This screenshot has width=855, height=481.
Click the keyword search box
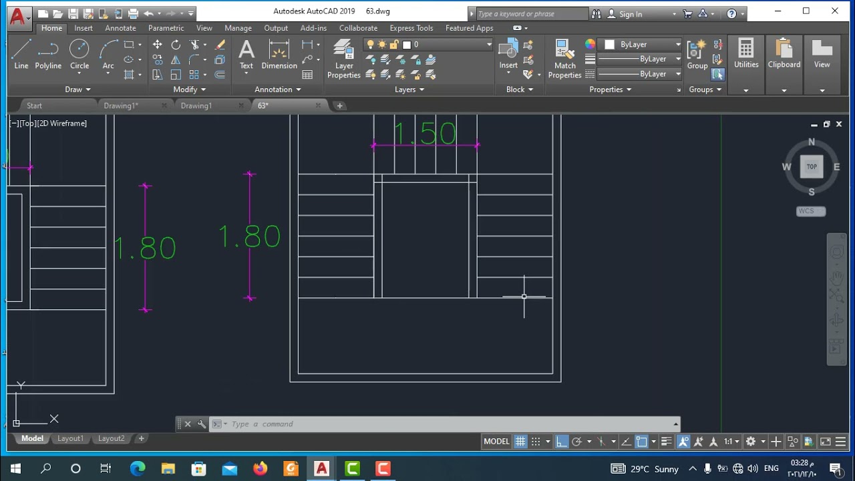531,14
